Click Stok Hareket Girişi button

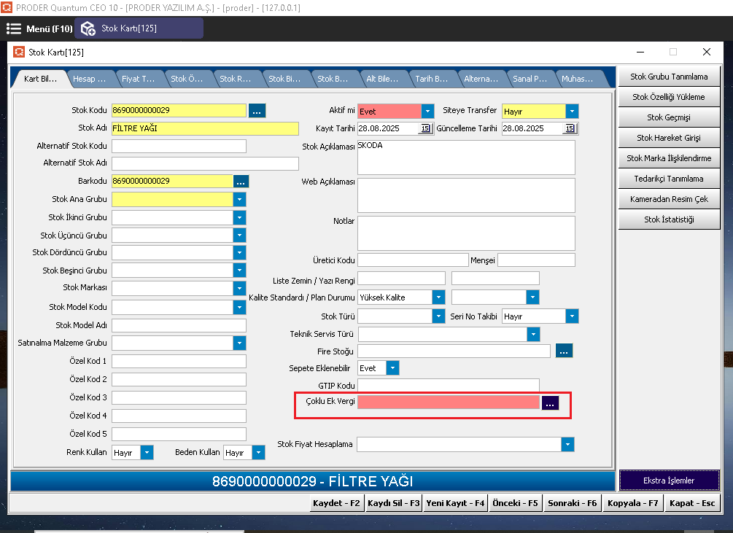pyautogui.click(x=669, y=138)
